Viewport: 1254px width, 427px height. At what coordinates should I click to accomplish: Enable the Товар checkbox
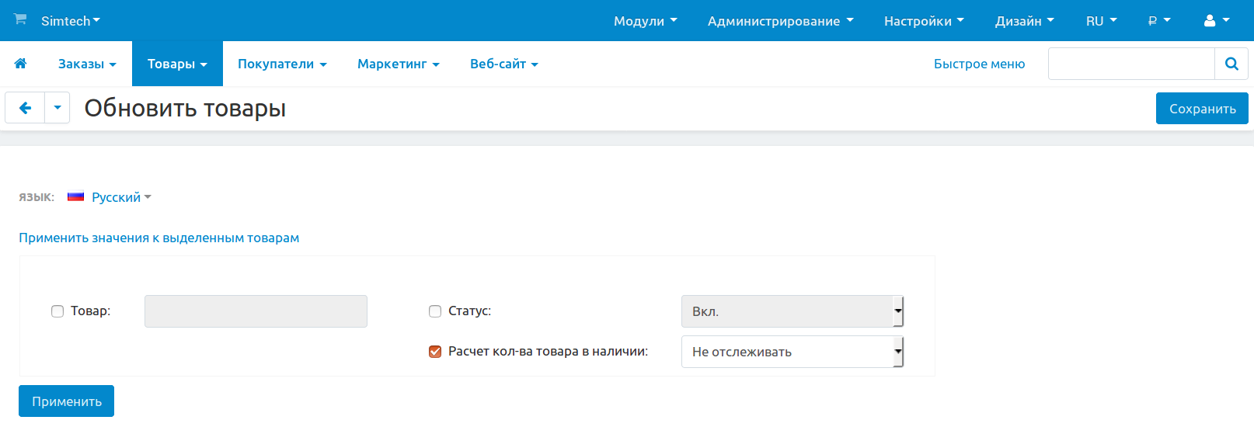[x=57, y=311]
